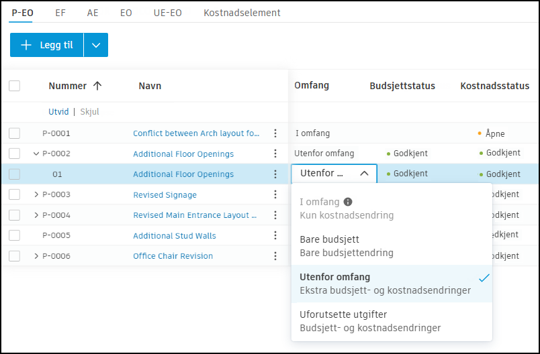Open three-dot menu for P-0002 row

(x=275, y=154)
